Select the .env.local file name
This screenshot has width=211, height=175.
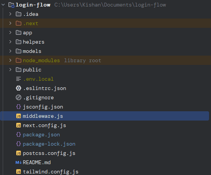(x=38, y=79)
